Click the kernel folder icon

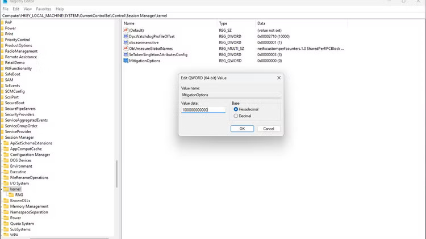pyautogui.click(x=6, y=189)
